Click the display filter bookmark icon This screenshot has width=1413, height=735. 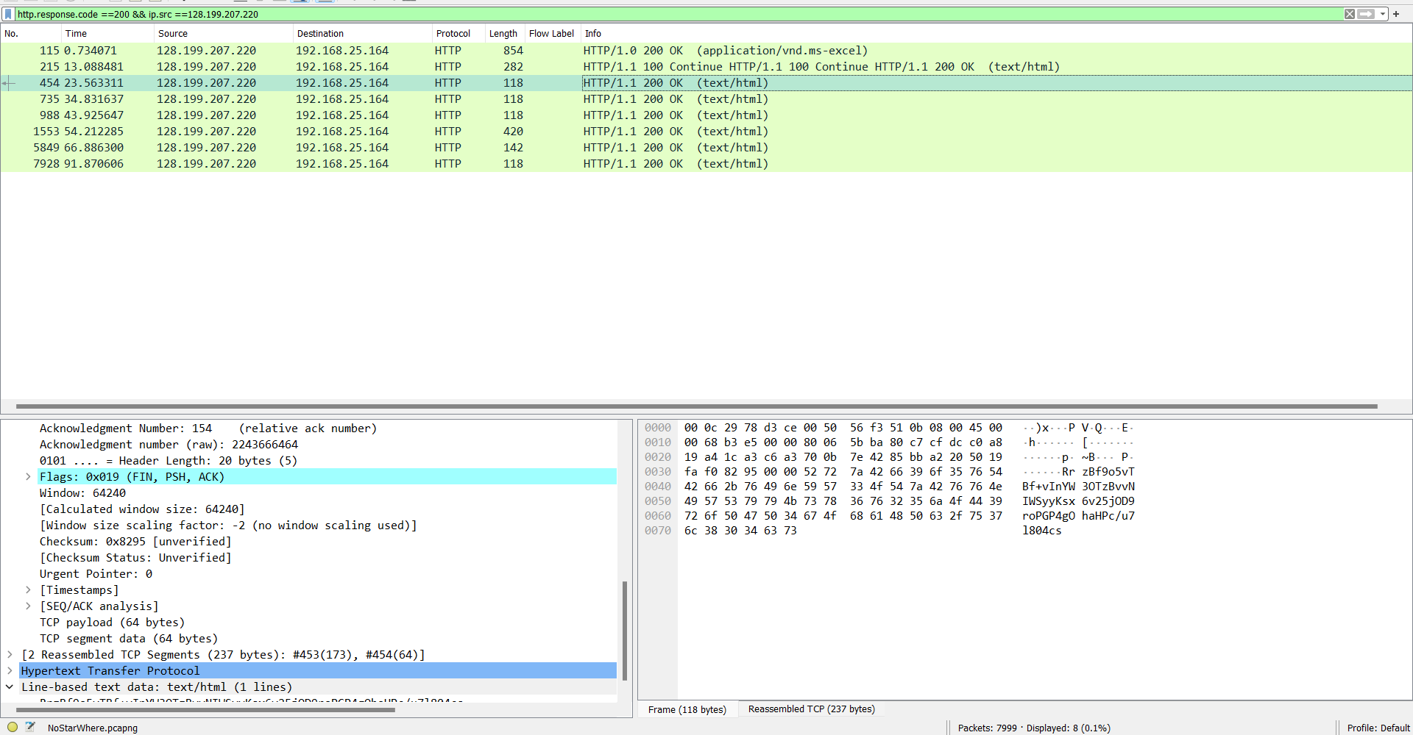(8, 14)
